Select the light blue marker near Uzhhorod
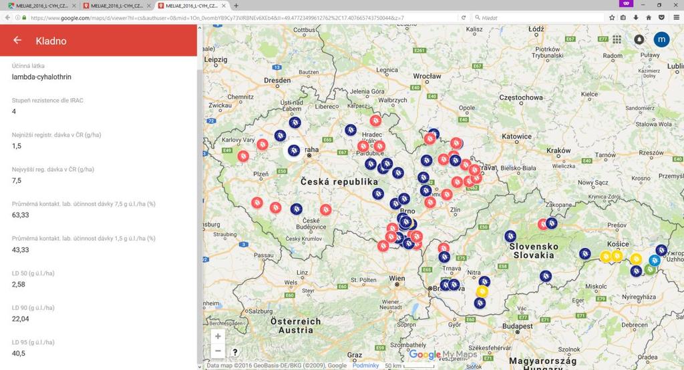Viewport: 684px width, 370px height. [655, 260]
